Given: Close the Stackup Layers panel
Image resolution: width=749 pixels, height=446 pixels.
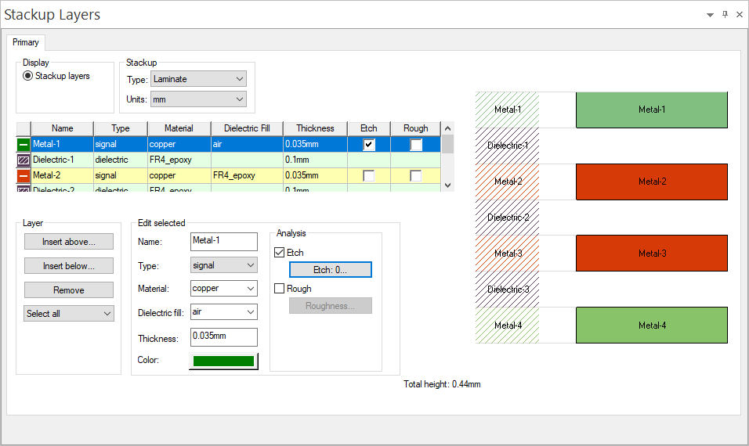Looking at the screenshot, I should click(x=739, y=15).
